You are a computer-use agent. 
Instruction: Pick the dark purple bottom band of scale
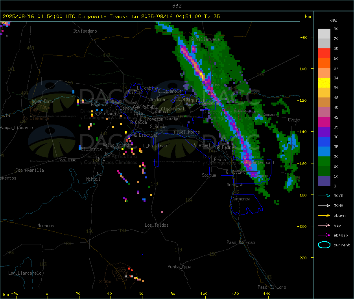click(x=324, y=181)
